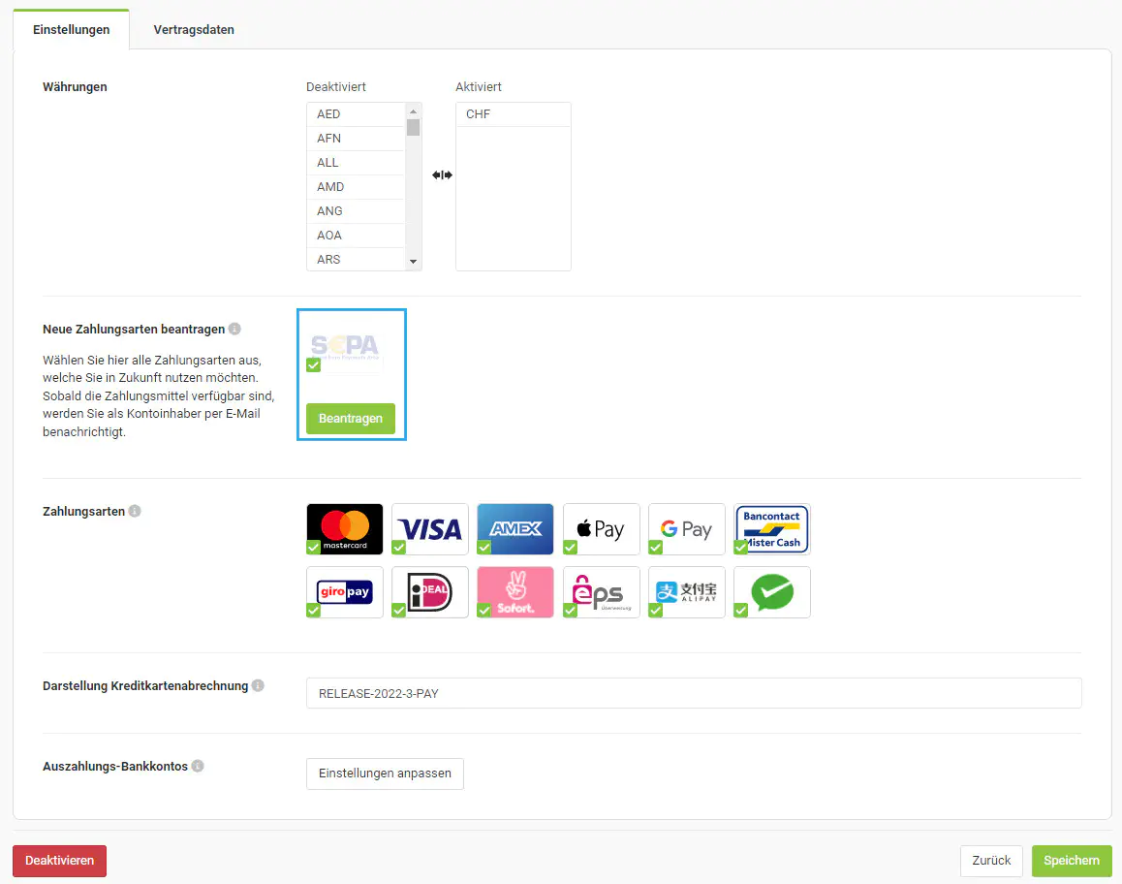Select the Mastercard payment logo
This screenshot has height=884, width=1122.
click(x=345, y=528)
